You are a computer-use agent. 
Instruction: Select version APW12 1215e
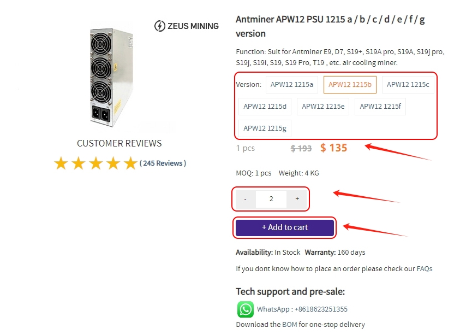tap(323, 106)
